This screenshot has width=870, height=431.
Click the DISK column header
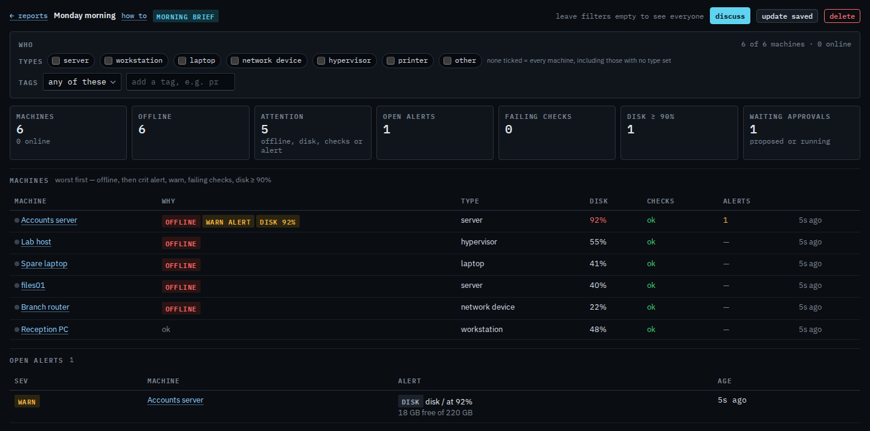point(599,201)
